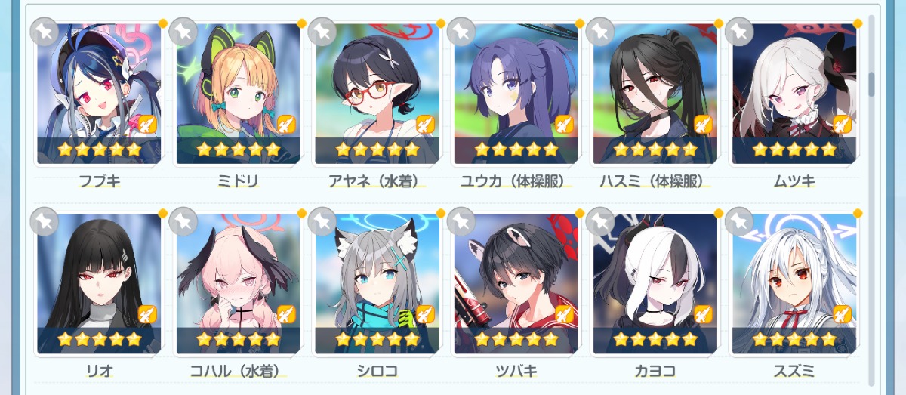Toggle the pin icon on リオ's card

(44, 221)
